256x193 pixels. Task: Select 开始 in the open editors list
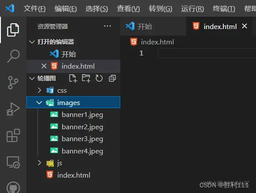click(x=74, y=54)
